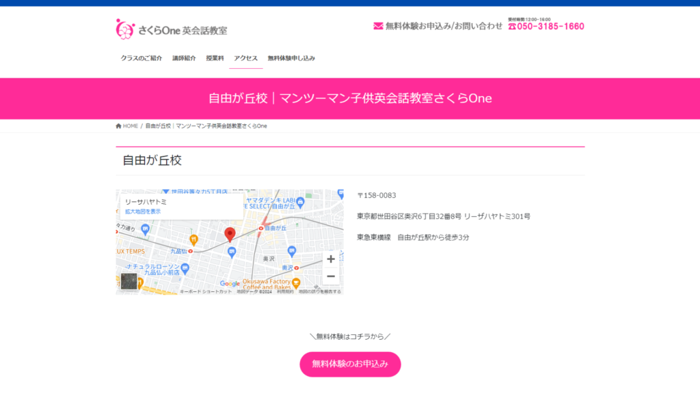
Task: Click HOME breadcrumb link
Action: pos(131,126)
